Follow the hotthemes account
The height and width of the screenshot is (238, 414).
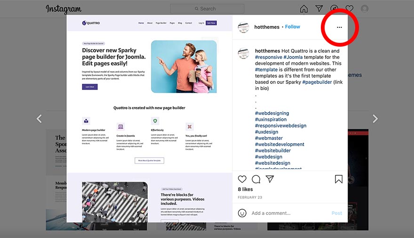293,27
